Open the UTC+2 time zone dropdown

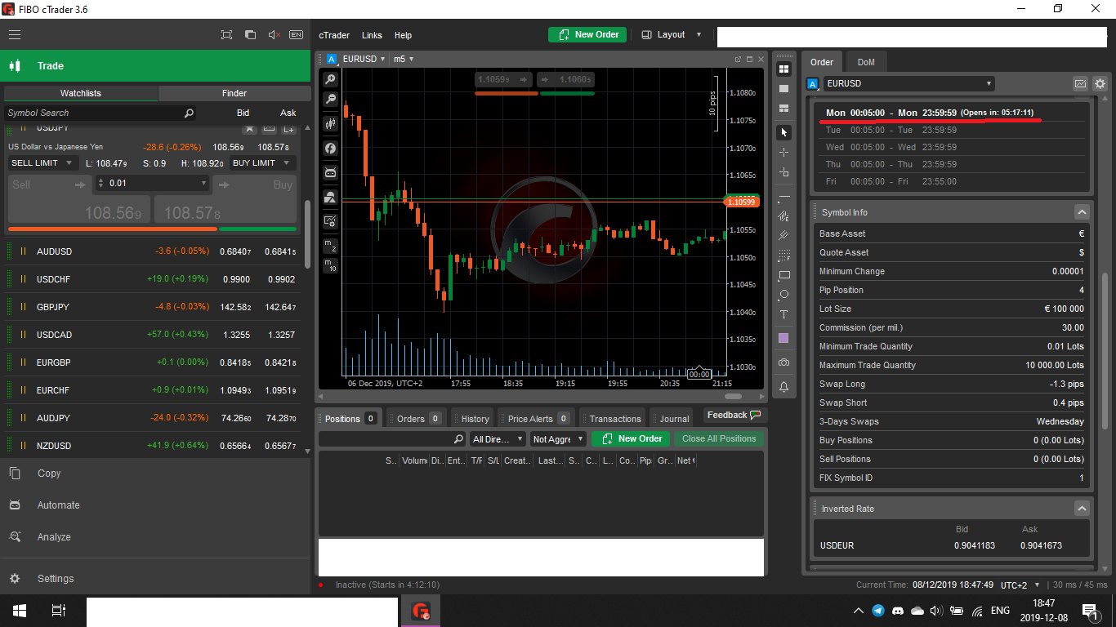pos(1020,585)
